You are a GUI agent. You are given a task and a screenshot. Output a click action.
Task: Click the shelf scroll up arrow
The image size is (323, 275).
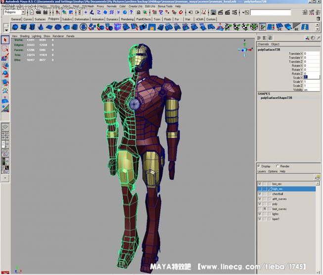(x=318, y=25)
